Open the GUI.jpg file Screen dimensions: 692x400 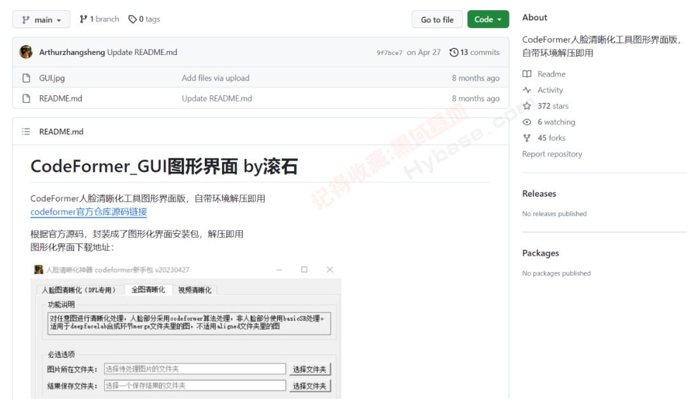pyautogui.click(x=52, y=78)
